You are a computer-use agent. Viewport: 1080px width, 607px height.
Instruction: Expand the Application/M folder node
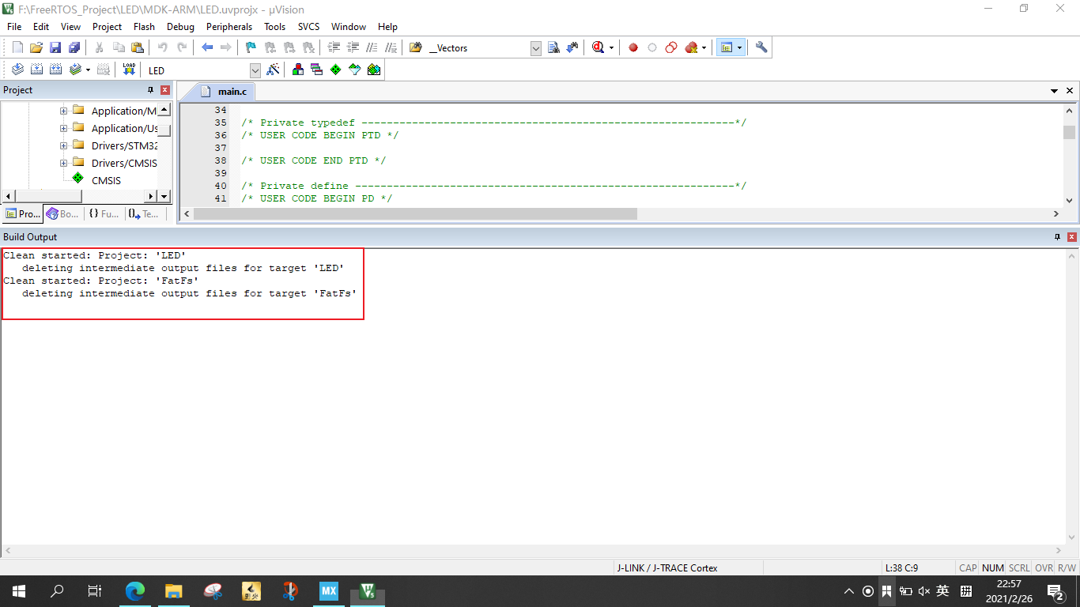[x=63, y=111]
